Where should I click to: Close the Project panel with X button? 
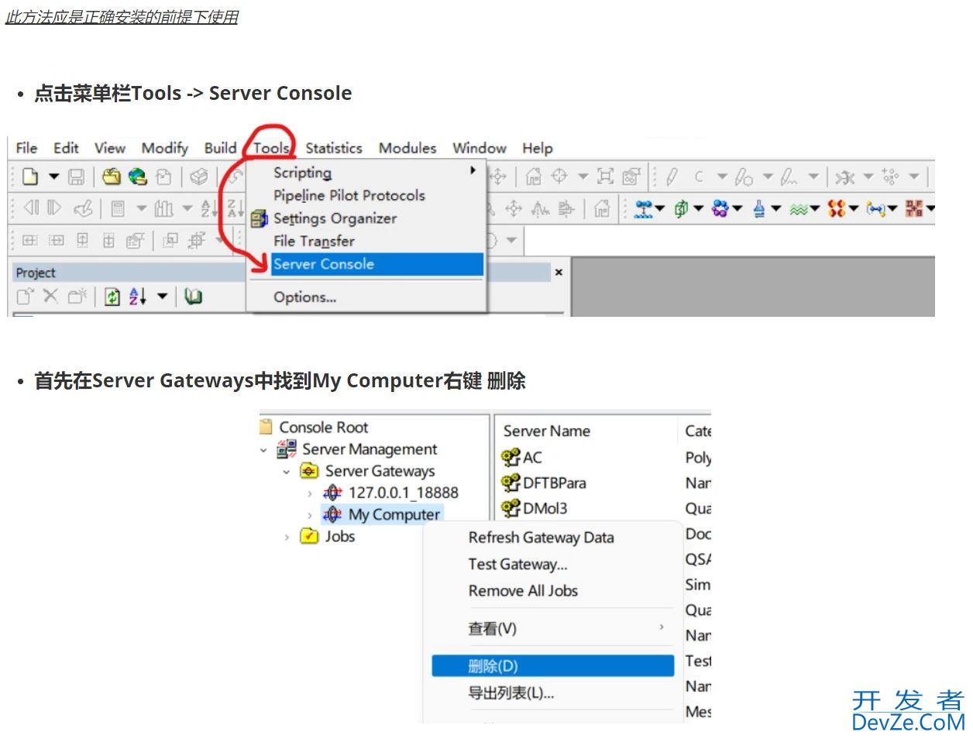559,273
